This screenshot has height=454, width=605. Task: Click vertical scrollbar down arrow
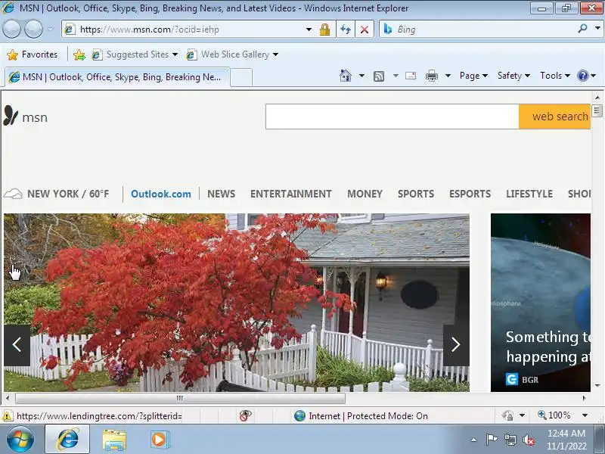tap(597, 386)
